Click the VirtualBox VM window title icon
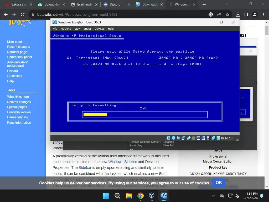 pos(55,22)
